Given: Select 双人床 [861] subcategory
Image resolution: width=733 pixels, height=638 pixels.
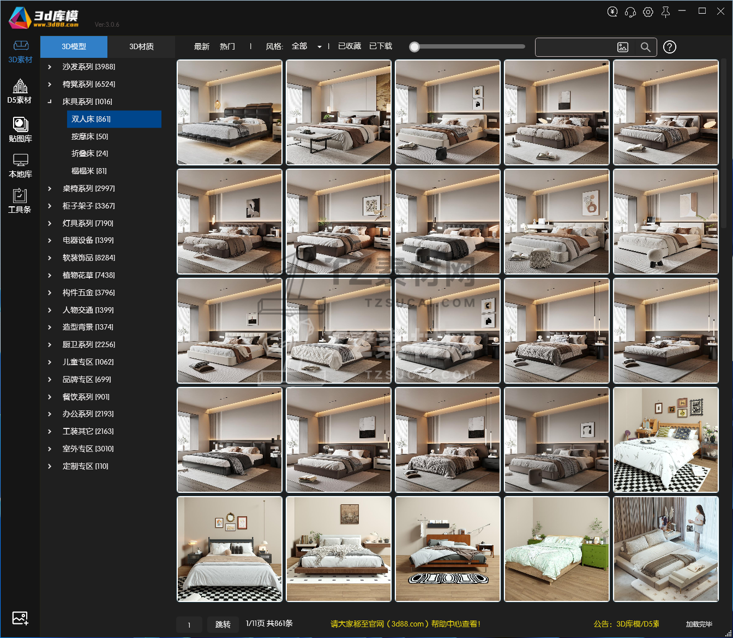Looking at the screenshot, I should point(114,119).
